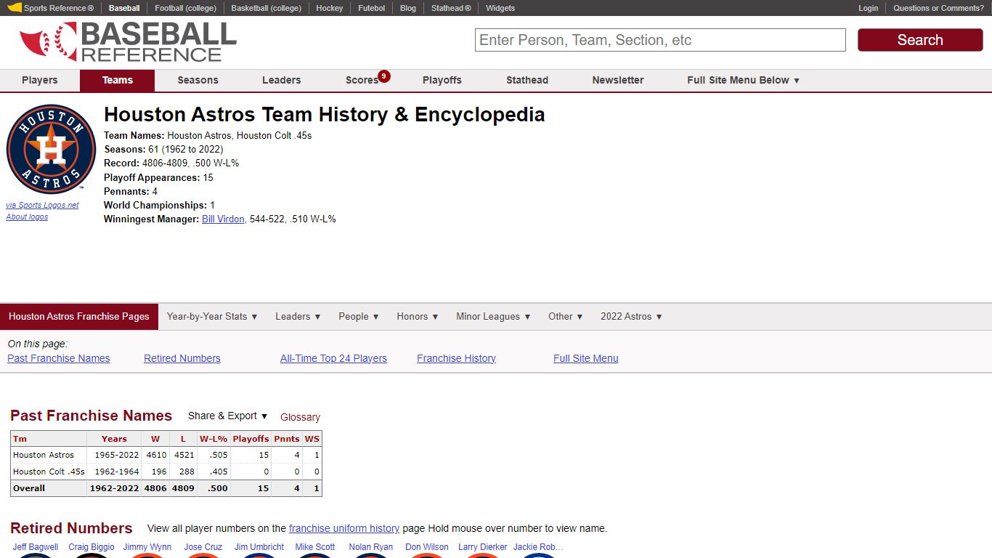Open the Seasons tab

[198, 80]
